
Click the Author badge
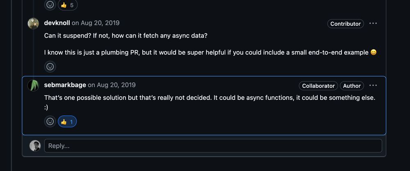tap(352, 86)
